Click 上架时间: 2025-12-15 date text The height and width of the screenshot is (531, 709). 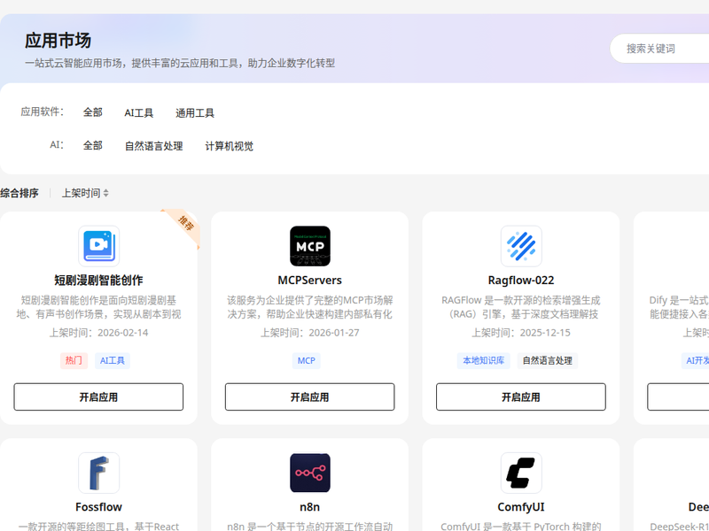click(521, 333)
